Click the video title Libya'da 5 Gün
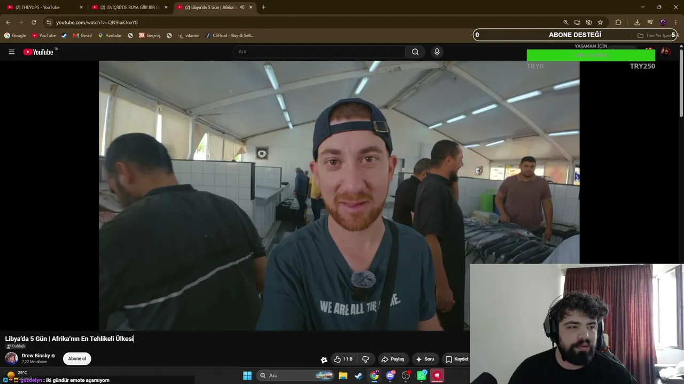This screenshot has width=684, height=384. pos(69,339)
